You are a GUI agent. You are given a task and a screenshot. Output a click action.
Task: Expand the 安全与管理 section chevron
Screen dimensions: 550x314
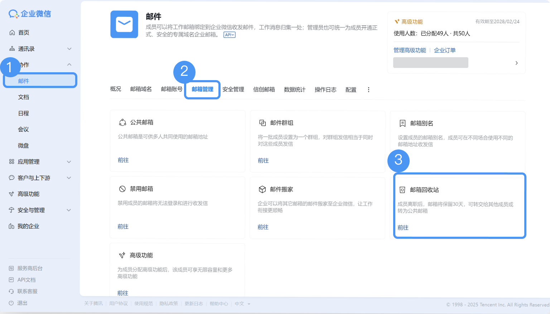click(x=69, y=210)
